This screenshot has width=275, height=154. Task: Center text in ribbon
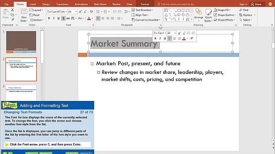[103, 18]
